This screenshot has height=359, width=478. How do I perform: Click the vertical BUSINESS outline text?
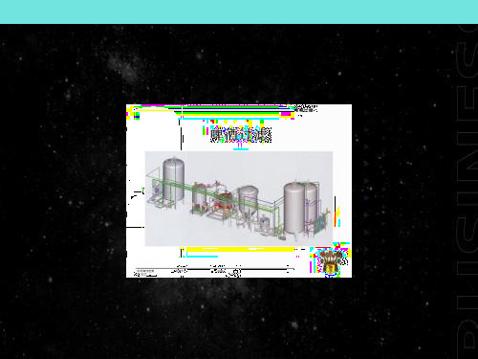(467, 191)
